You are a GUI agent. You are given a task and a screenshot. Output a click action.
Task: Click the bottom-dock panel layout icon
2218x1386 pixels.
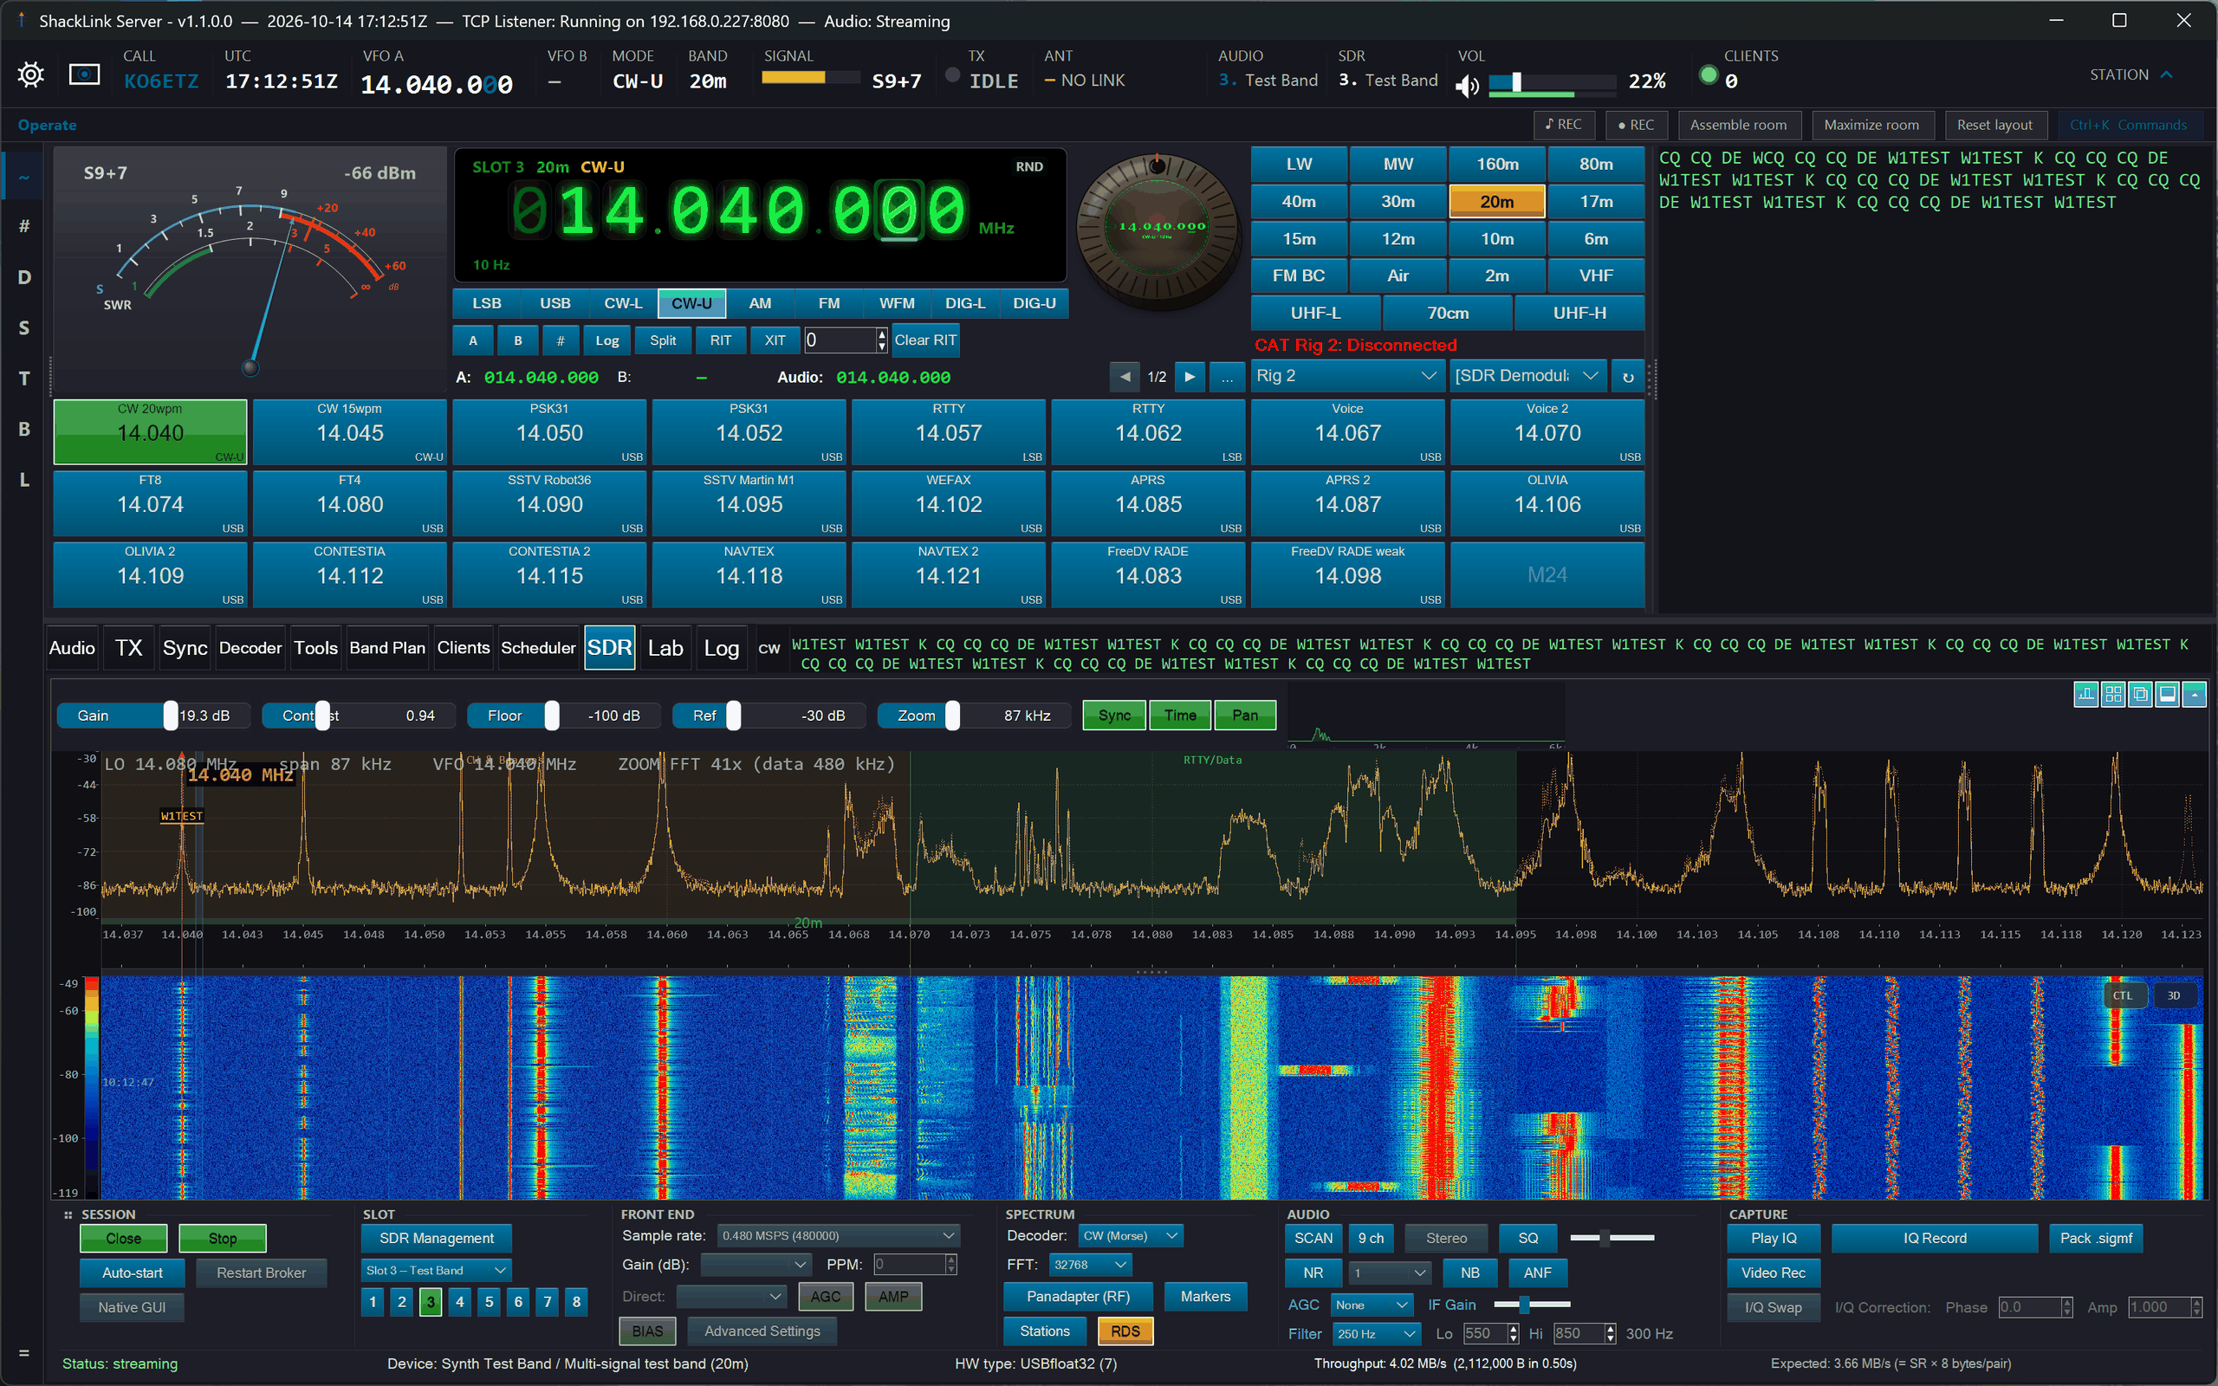coord(2168,694)
